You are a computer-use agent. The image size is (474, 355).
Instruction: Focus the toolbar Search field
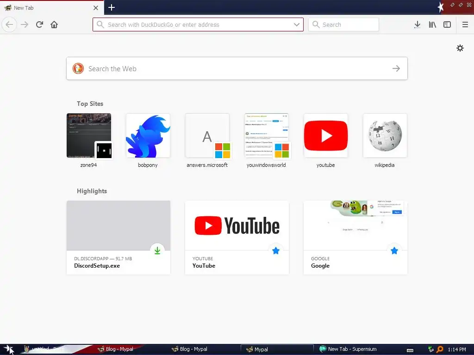pos(343,24)
